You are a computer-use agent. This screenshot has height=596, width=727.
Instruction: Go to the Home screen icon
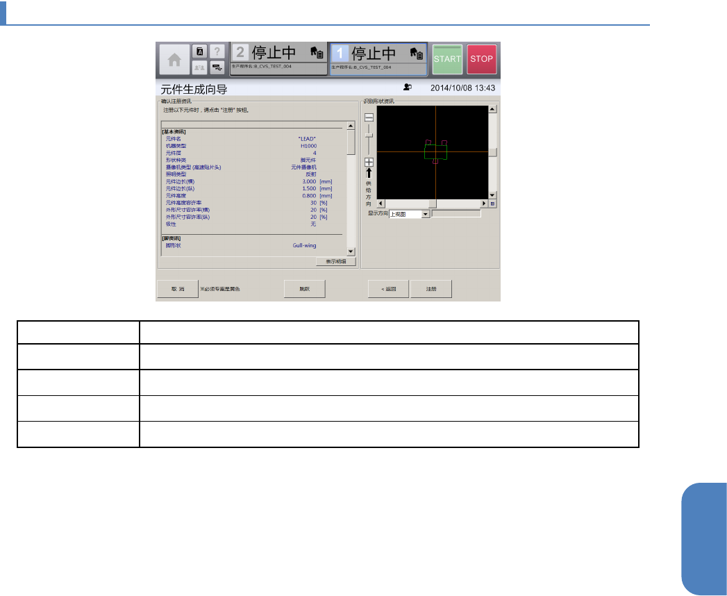(174, 59)
